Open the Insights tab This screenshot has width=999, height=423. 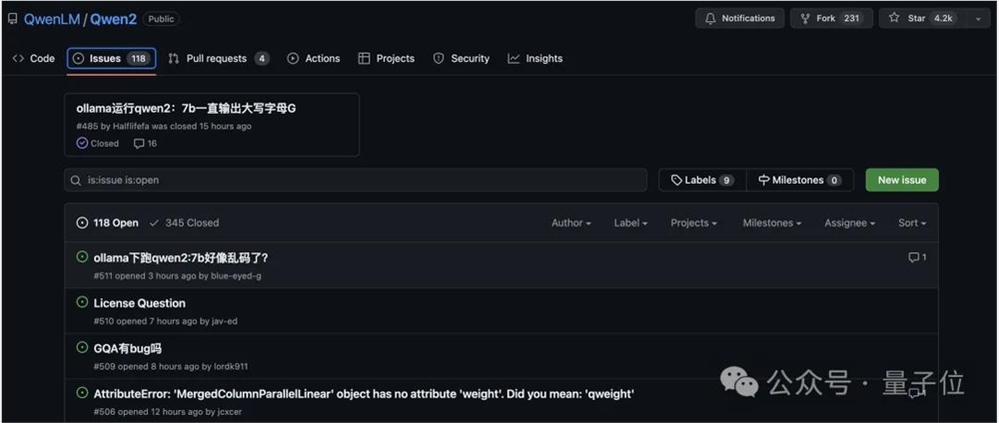[x=535, y=59]
